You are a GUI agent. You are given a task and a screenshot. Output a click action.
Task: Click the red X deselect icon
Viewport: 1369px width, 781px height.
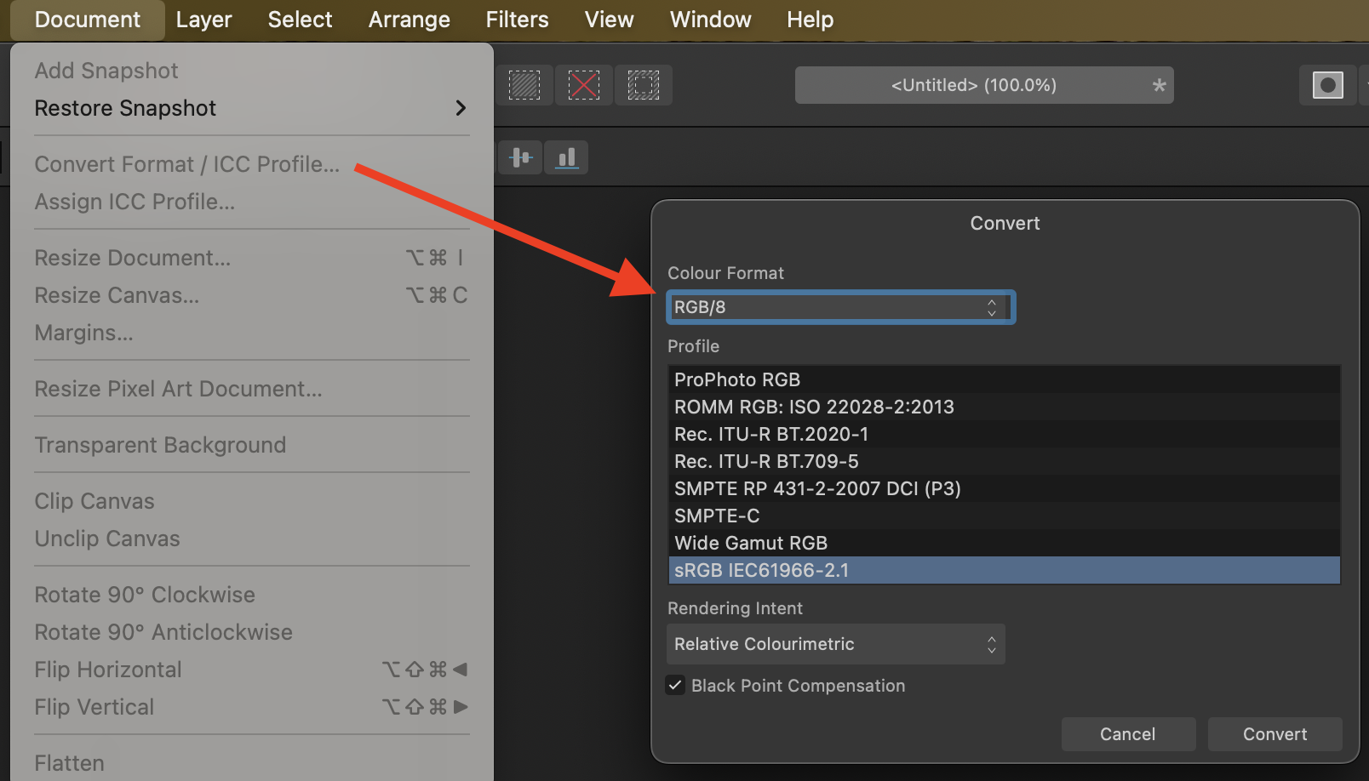[x=584, y=85]
